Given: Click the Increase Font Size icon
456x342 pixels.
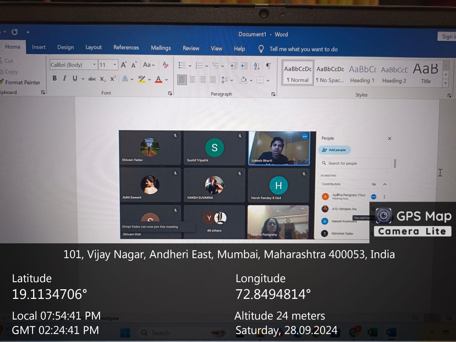Looking at the screenshot, I should (124, 65).
